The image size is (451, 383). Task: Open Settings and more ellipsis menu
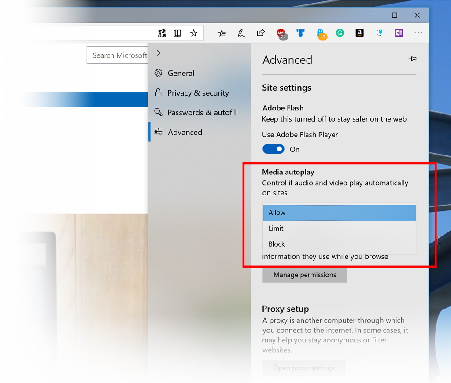pos(418,33)
